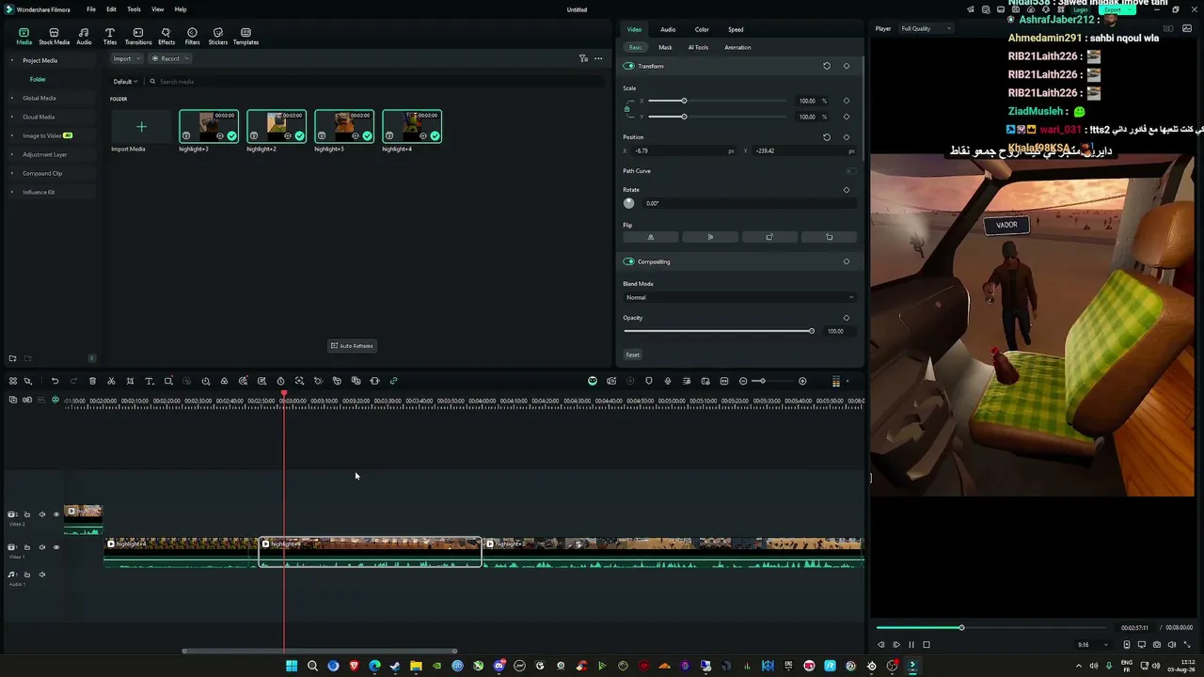The width and height of the screenshot is (1204, 677).
Task: Reset the Transform settings
Action: [827, 66]
